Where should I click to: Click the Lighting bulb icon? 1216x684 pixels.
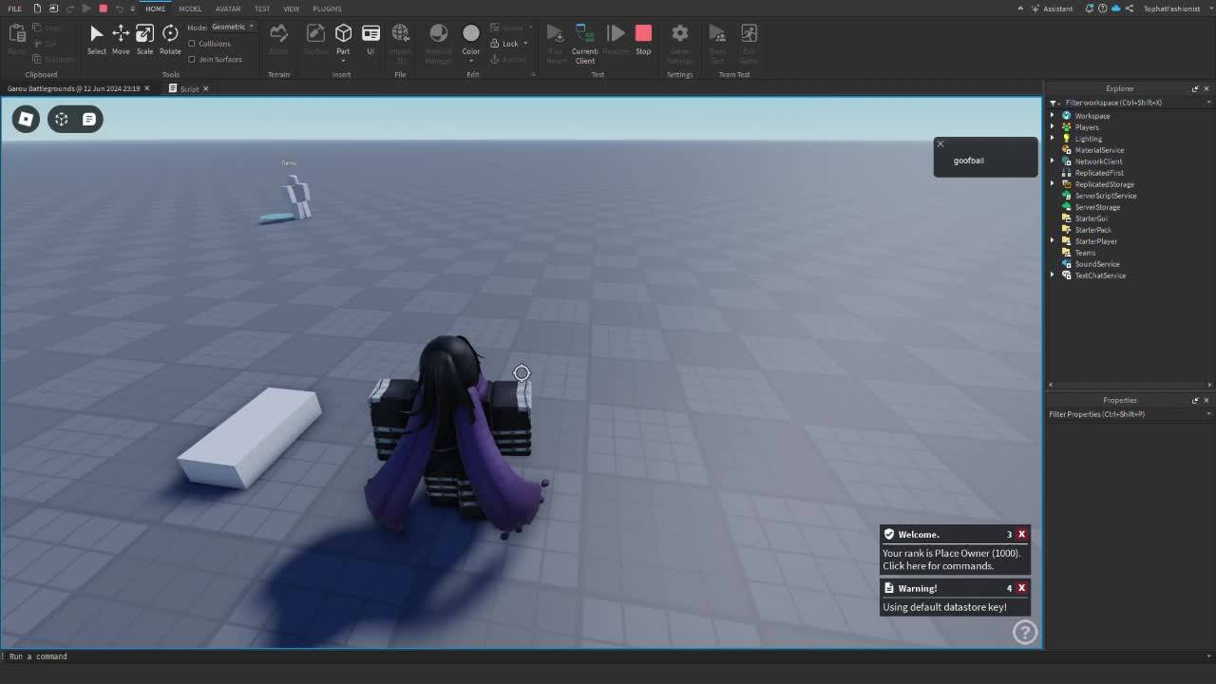click(1066, 139)
